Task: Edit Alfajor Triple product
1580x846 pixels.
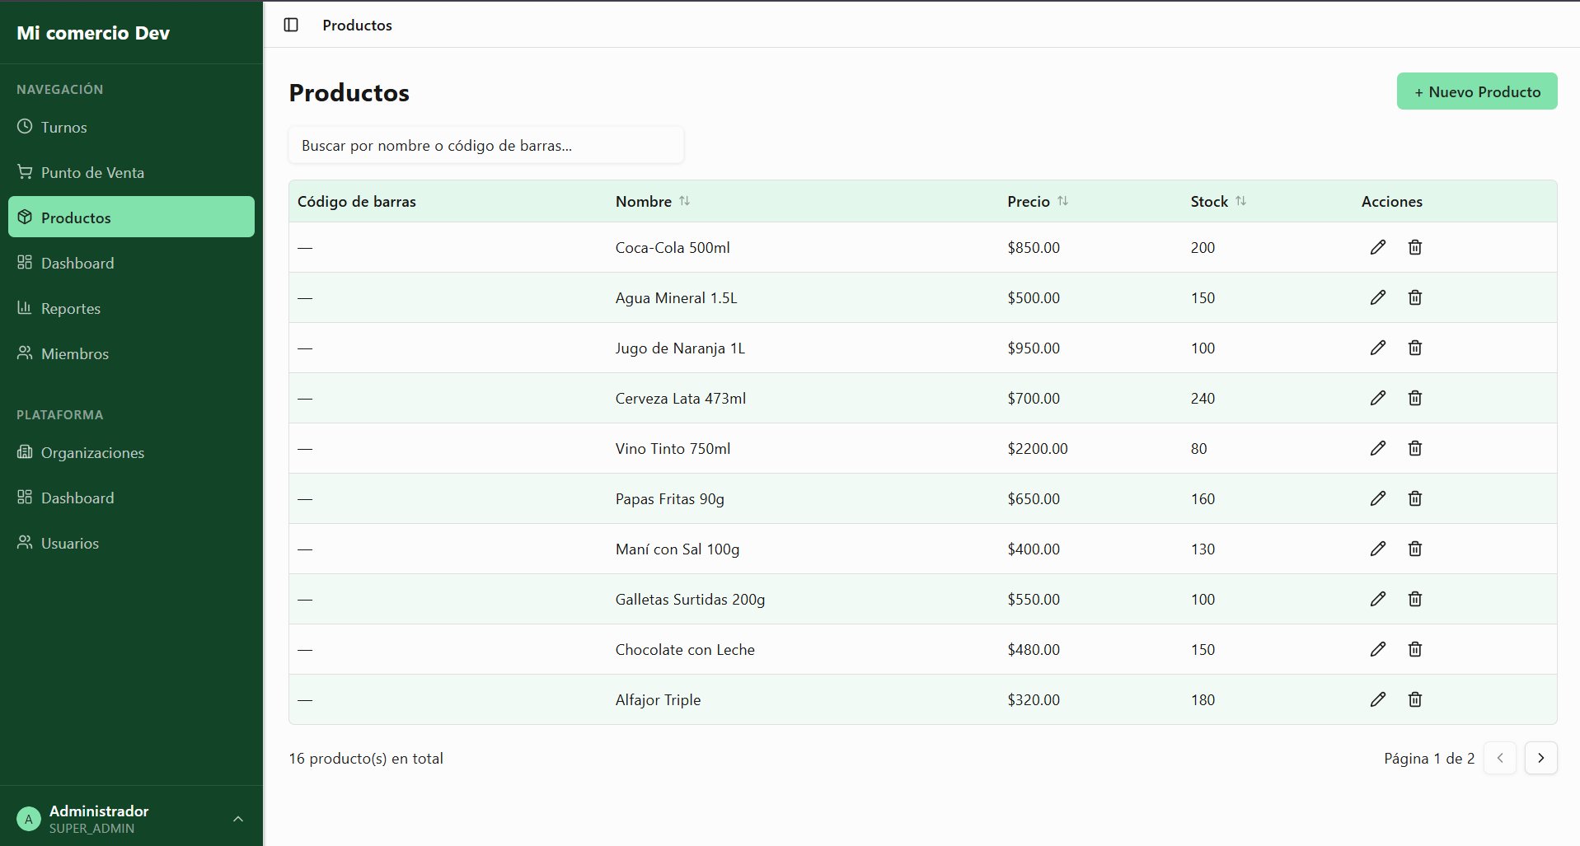Action: 1378,699
